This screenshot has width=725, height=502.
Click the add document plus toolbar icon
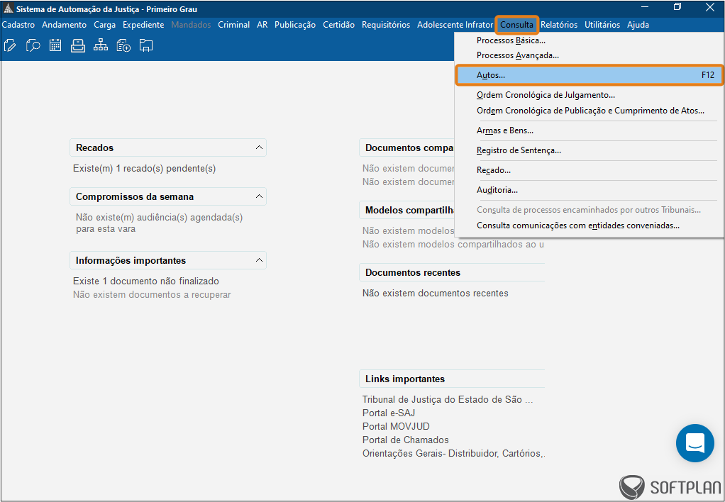[123, 45]
